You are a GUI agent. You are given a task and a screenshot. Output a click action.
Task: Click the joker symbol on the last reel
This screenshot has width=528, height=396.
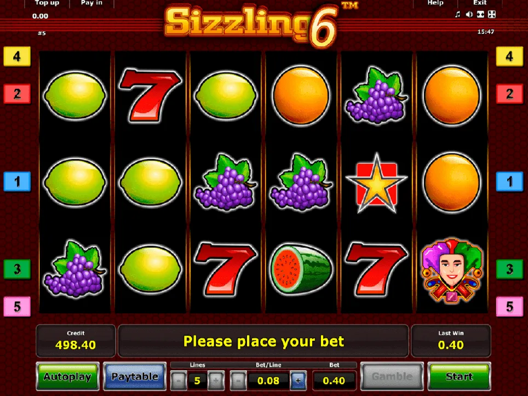click(452, 270)
